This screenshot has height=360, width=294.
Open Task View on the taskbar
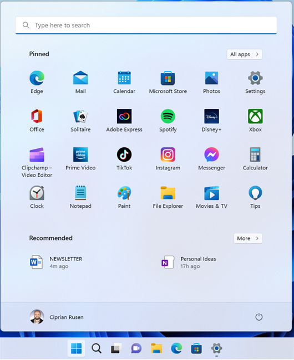(x=116, y=348)
